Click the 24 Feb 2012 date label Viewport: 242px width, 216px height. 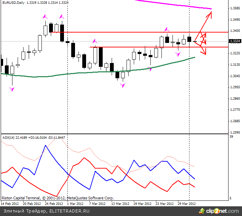click(x=54, y=204)
